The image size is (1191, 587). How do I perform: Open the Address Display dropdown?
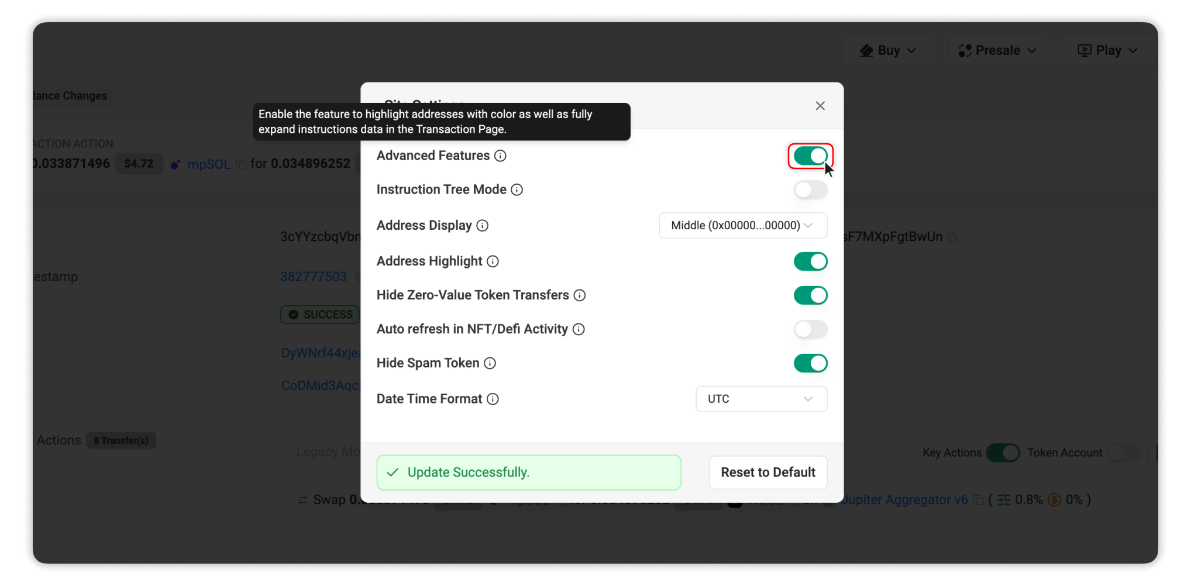point(742,225)
